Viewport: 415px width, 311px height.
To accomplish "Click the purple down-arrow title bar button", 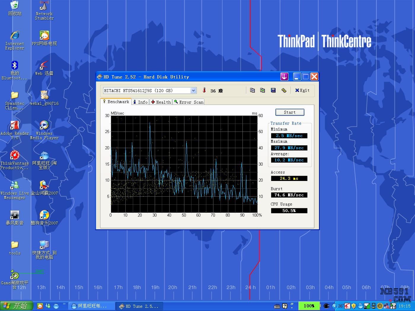I will point(284,77).
